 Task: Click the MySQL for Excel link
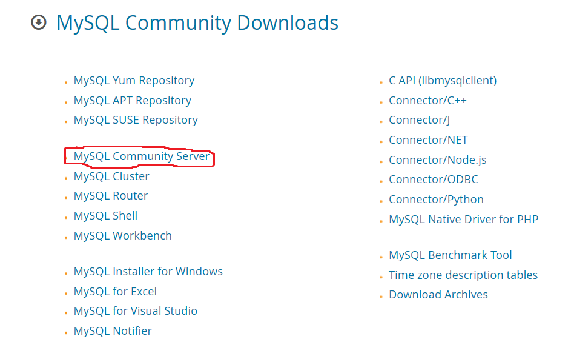pyautogui.click(x=115, y=292)
